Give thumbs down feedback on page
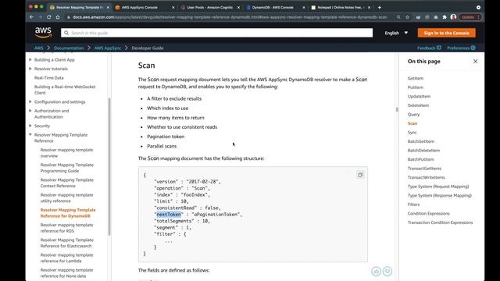500x281 pixels. tap(387, 271)
